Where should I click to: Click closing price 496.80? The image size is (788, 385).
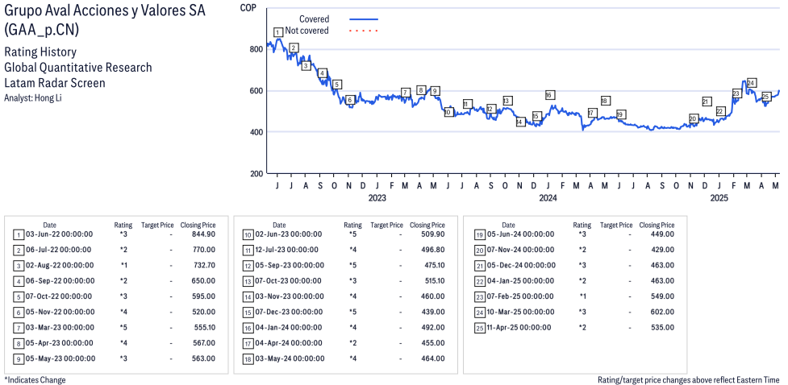[x=433, y=250]
